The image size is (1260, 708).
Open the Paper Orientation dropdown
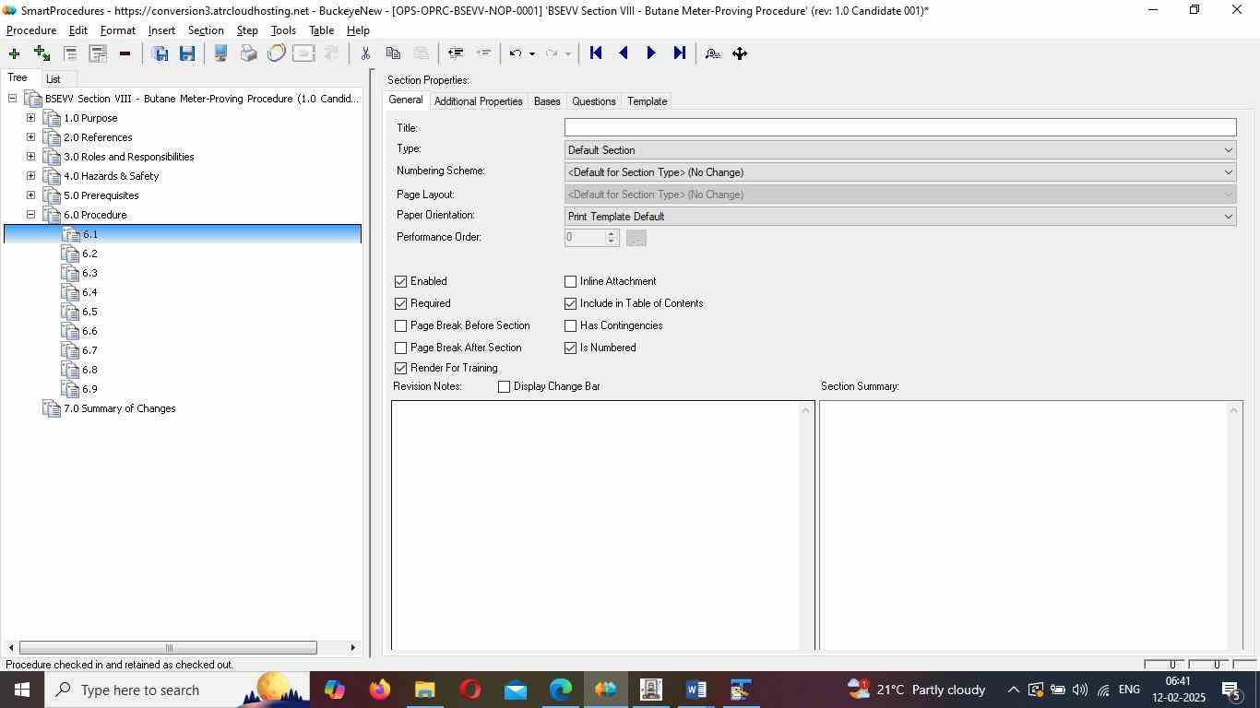click(900, 217)
